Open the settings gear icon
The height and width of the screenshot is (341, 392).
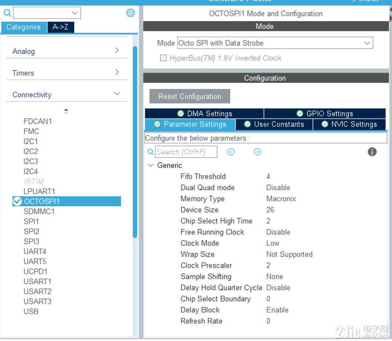tap(130, 12)
